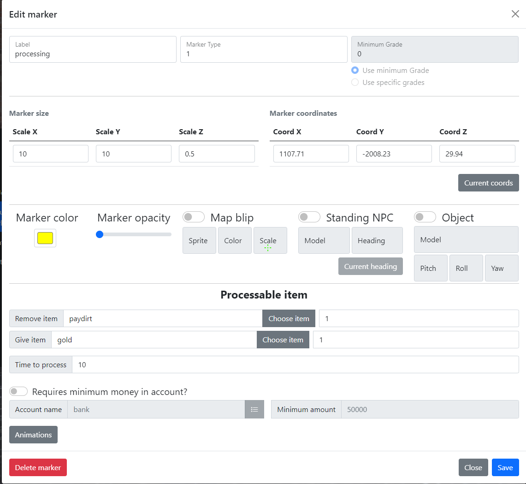Turn on the Object switch
This screenshot has height=484, width=526.
[425, 217]
